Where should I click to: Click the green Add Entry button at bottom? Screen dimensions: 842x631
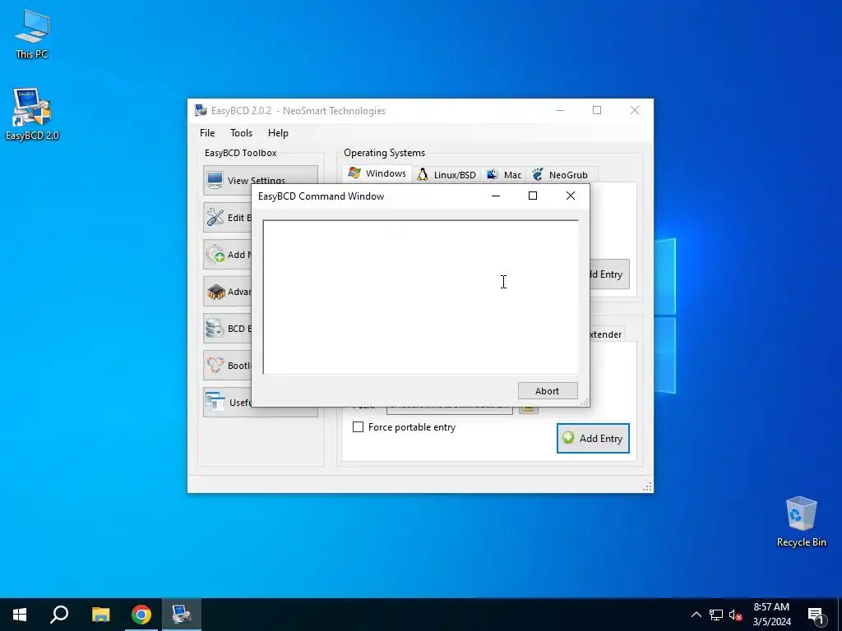pyautogui.click(x=593, y=439)
